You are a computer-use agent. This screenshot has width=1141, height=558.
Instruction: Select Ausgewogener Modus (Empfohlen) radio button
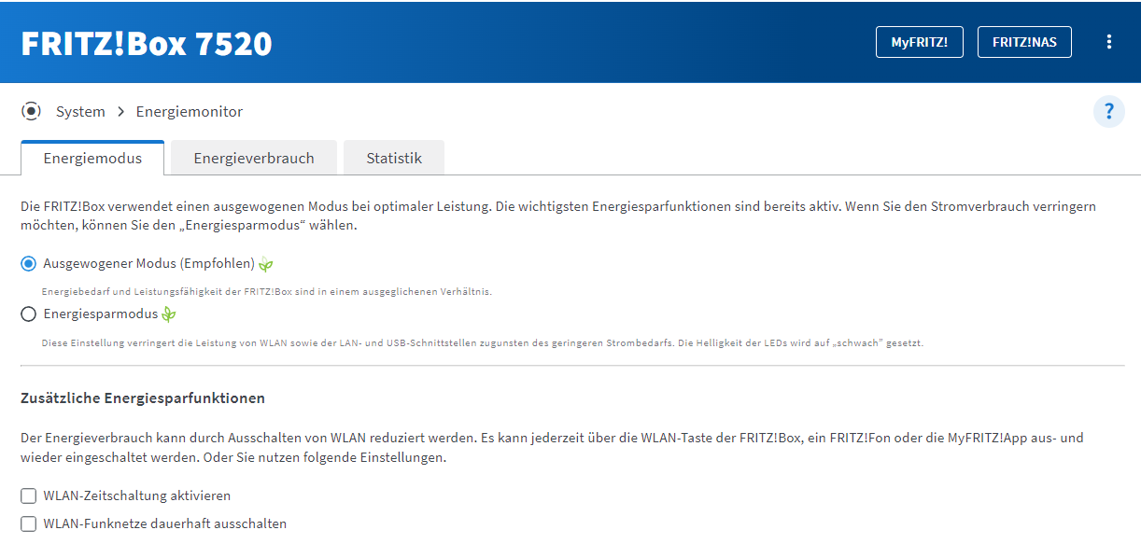click(x=28, y=264)
